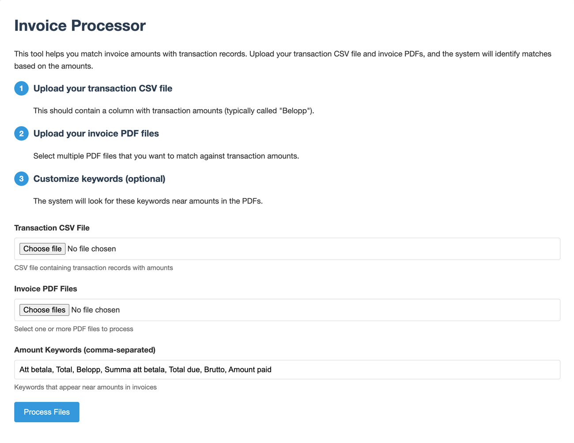
Task: Click the Invoice Processor page title
Action: coord(80,26)
